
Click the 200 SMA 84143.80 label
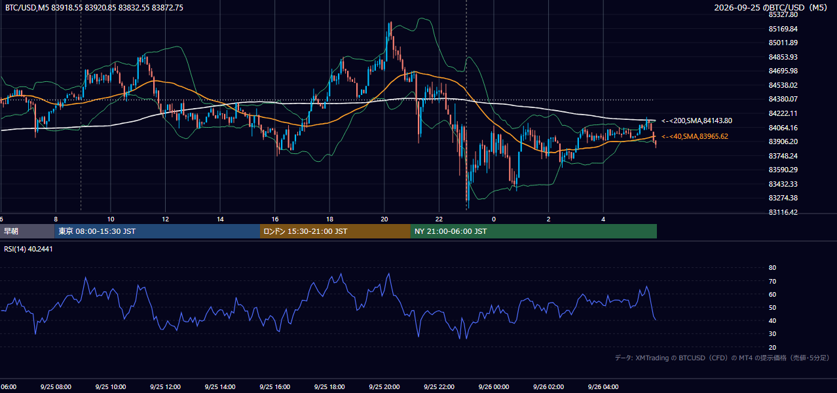pyautogui.click(x=696, y=121)
